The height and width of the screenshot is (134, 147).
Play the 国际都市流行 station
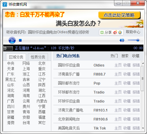(69, 83)
